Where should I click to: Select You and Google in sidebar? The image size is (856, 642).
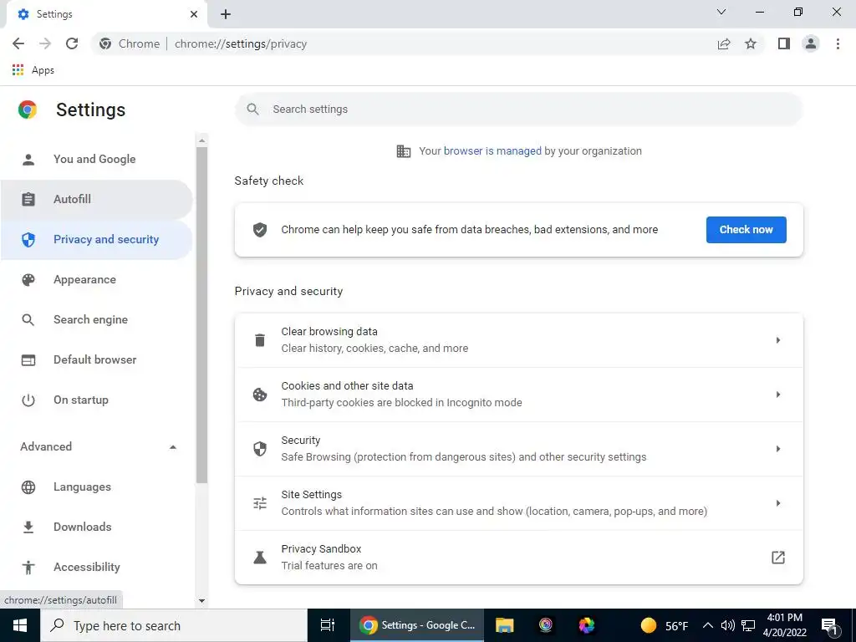point(97,160)
